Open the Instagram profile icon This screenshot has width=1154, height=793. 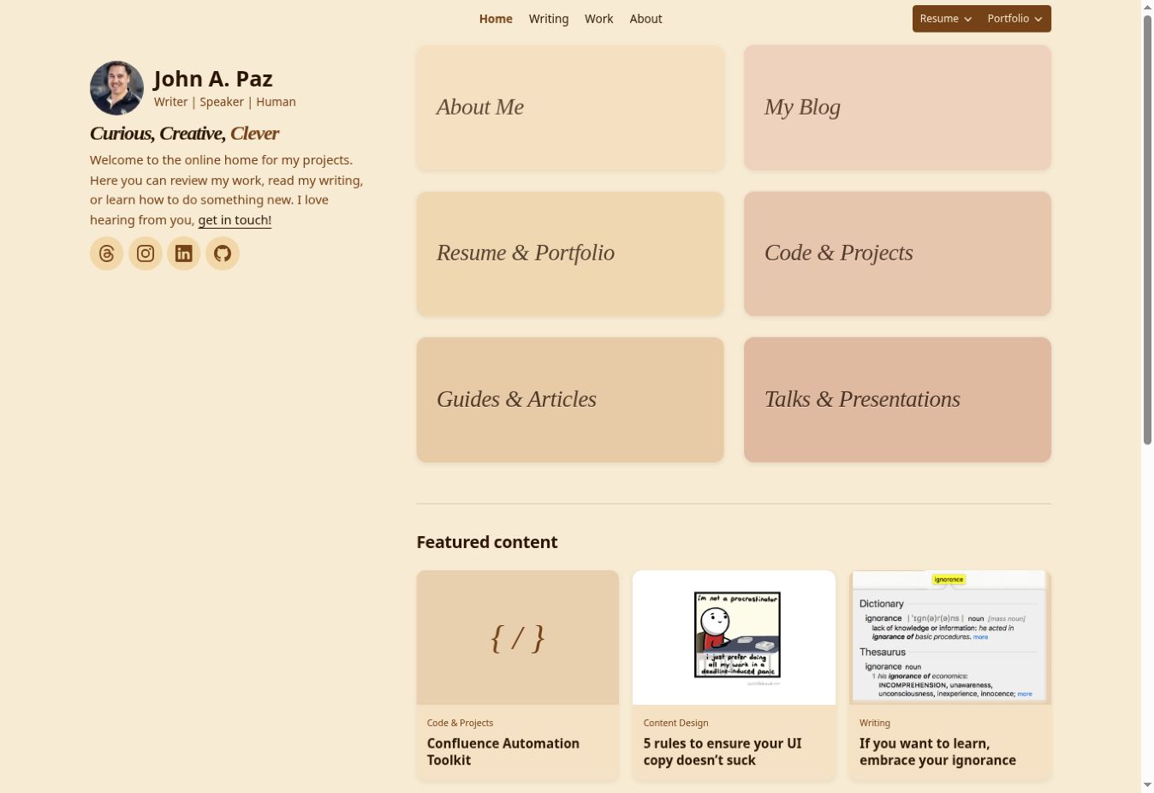click(x=146, y=253)
